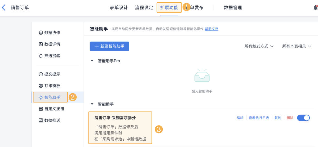Image resolution: width=318 pixels, height=147 pixels.
Task: Click the 打印模板 printer icon
Action: (41, 86)
